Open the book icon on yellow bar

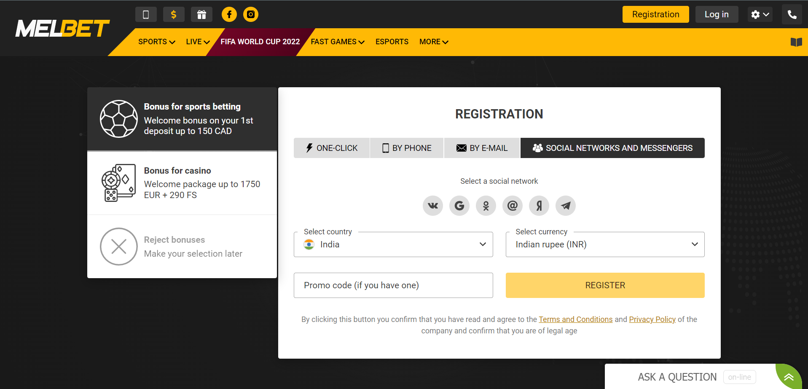coord(796,42)
